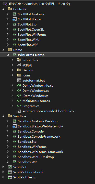Click the C# project icon for ScottPlot.Eto
Screen dimensions: 95x184
(x=15, y=24)
